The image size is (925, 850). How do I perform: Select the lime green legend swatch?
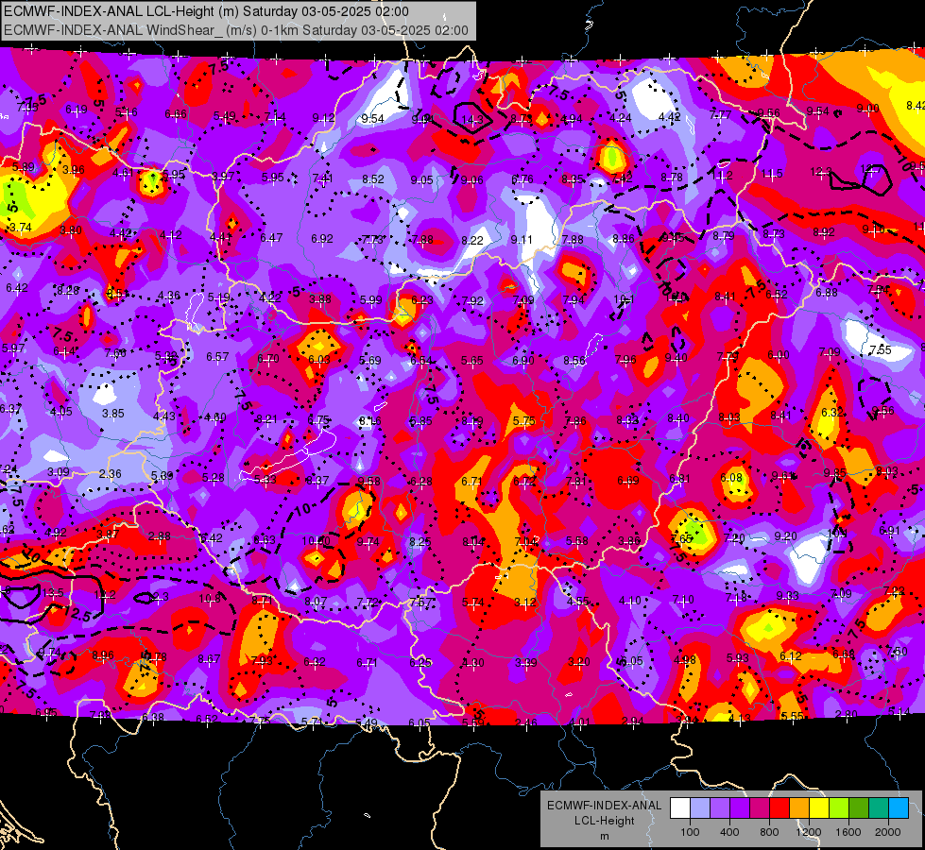(x=839, y=808)
